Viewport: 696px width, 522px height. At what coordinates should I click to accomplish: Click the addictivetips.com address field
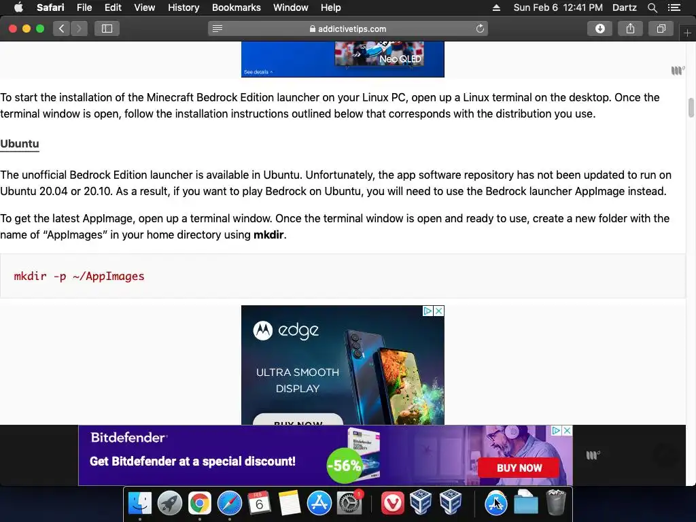[x=348, y=29]
